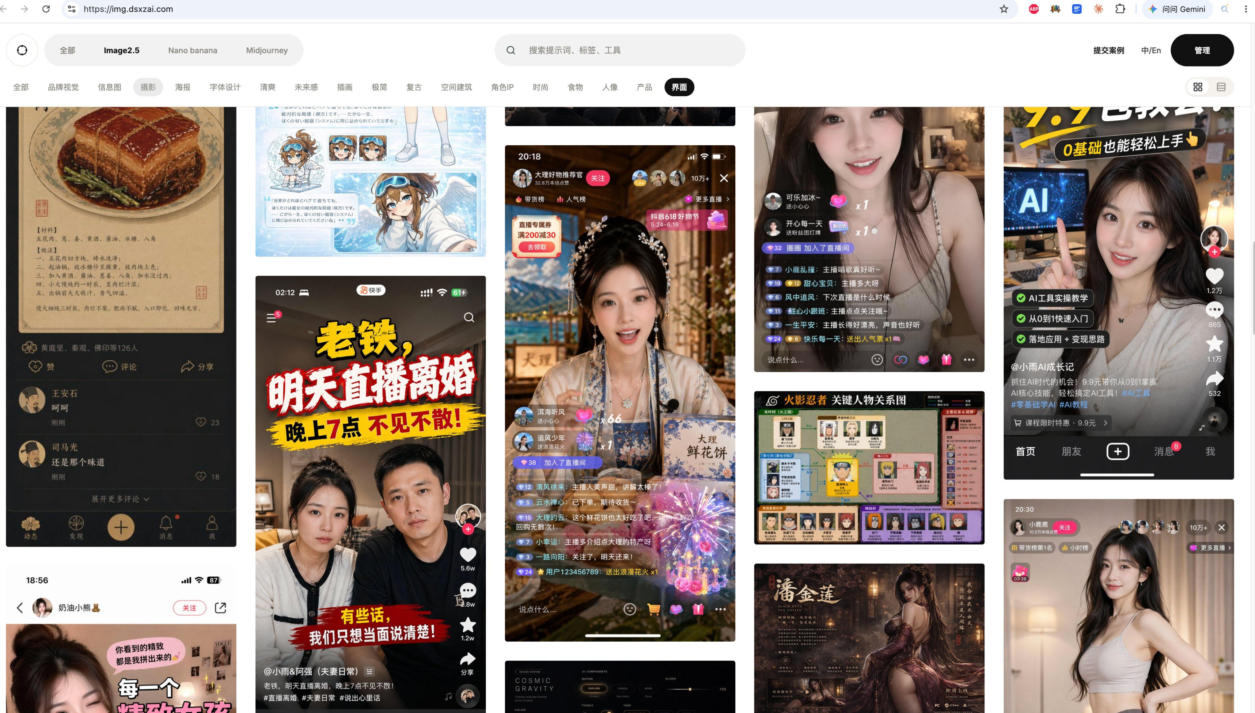Select the Nano banana model tab
Image resolution: width=1255 pixels, height=713 pixels.
pos(192,51)
